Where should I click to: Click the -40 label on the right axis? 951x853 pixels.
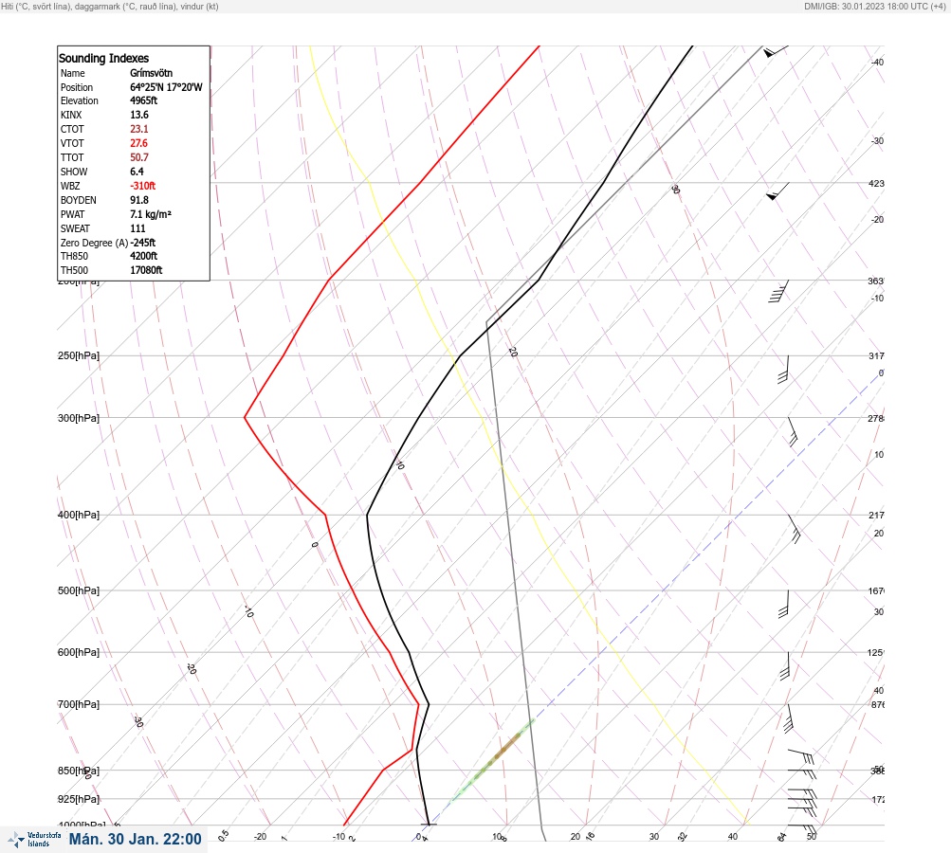[x=877, y=62]
